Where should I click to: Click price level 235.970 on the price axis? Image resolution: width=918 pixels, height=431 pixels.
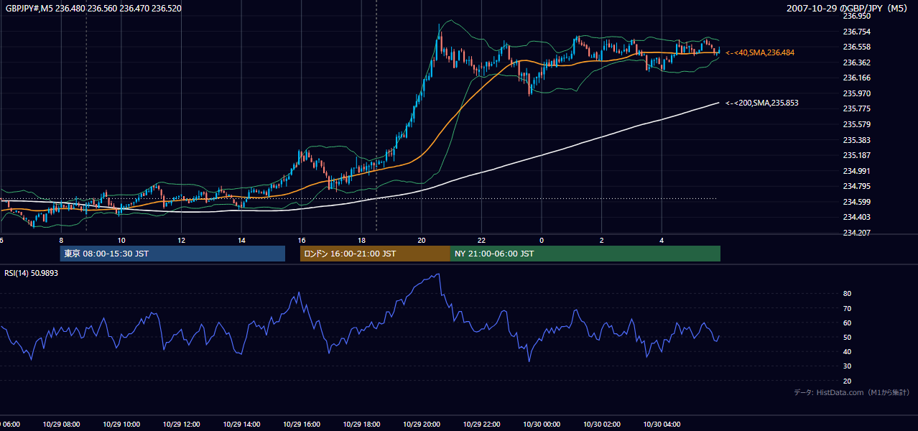[x=856, y=93]
